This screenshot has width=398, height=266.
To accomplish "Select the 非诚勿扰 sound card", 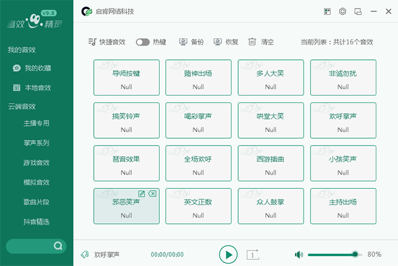I will click(x=343, y=78).
